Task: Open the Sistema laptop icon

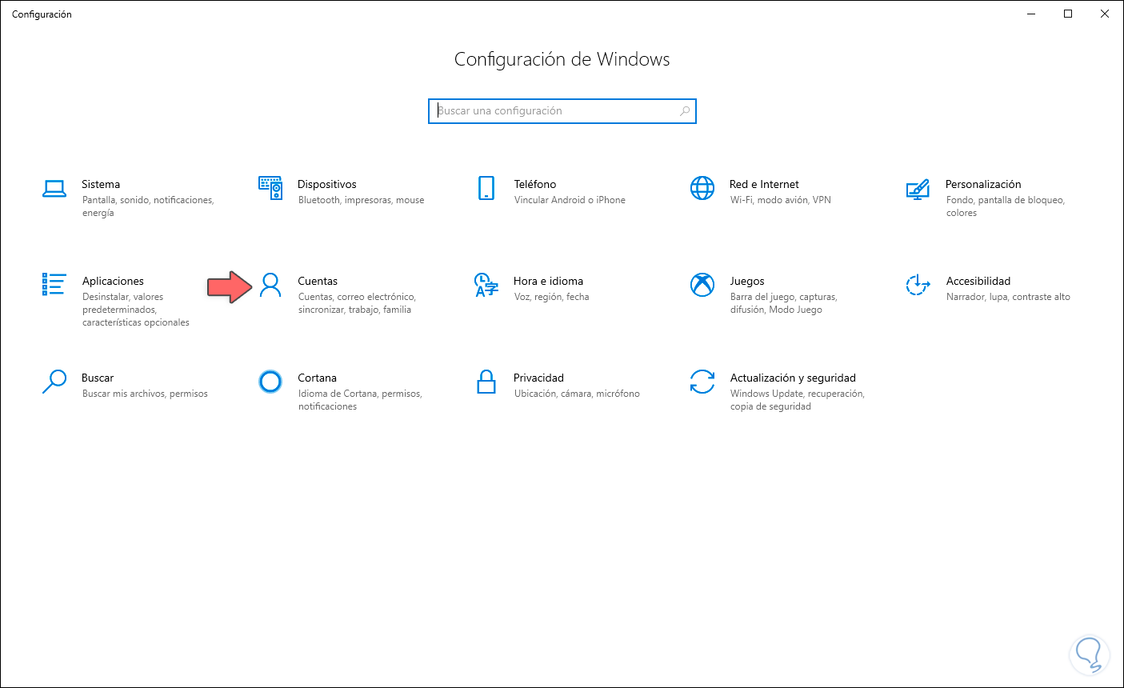Action: [54, 189]
